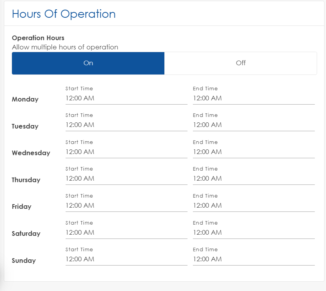Turn On multiple hours of operation
The image size is (326, 291).
coord(88,63)
